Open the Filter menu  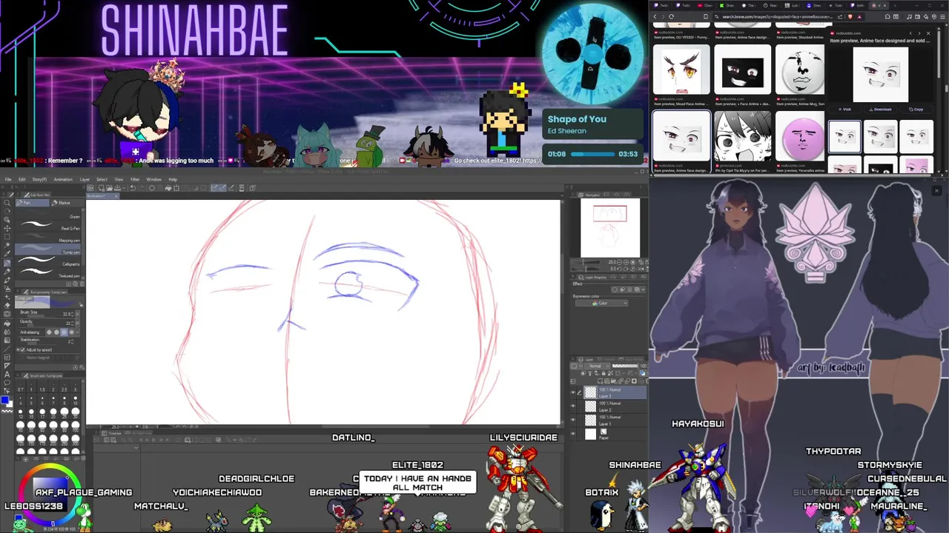(x=135, y=179)
